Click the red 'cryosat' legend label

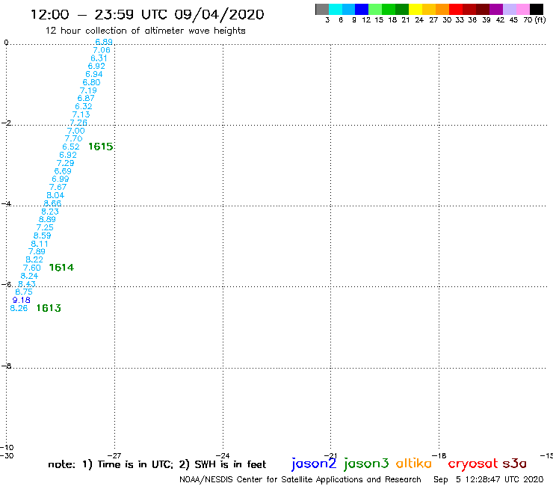[x=472, y=464]
